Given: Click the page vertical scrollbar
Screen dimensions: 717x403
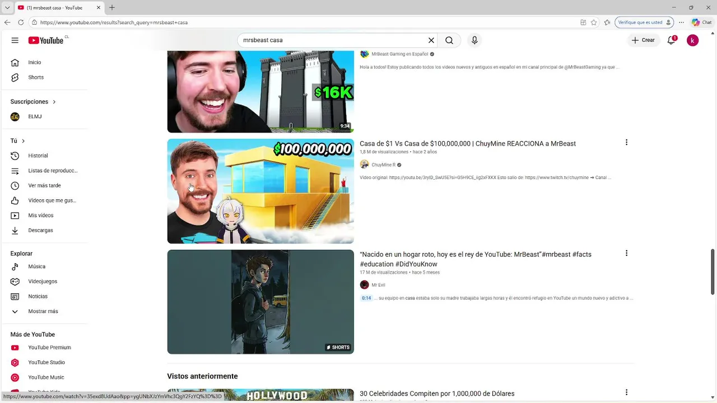Looking at the screenshot, I should [713, 271].
